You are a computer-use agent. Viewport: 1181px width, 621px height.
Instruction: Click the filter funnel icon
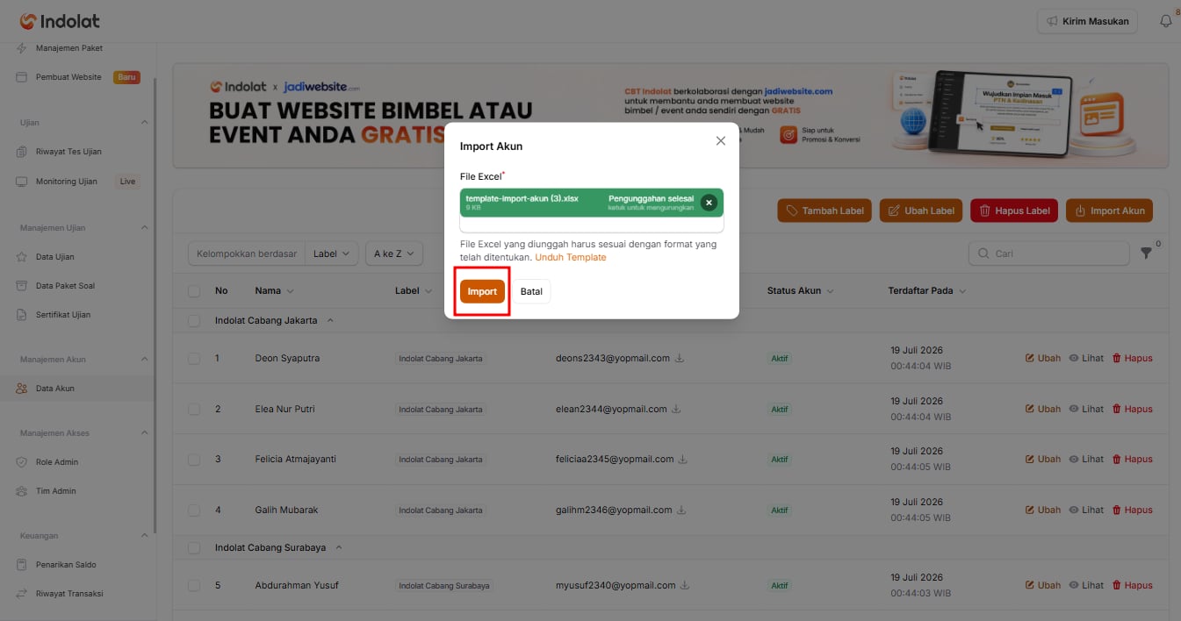[x=1146, y=253]
